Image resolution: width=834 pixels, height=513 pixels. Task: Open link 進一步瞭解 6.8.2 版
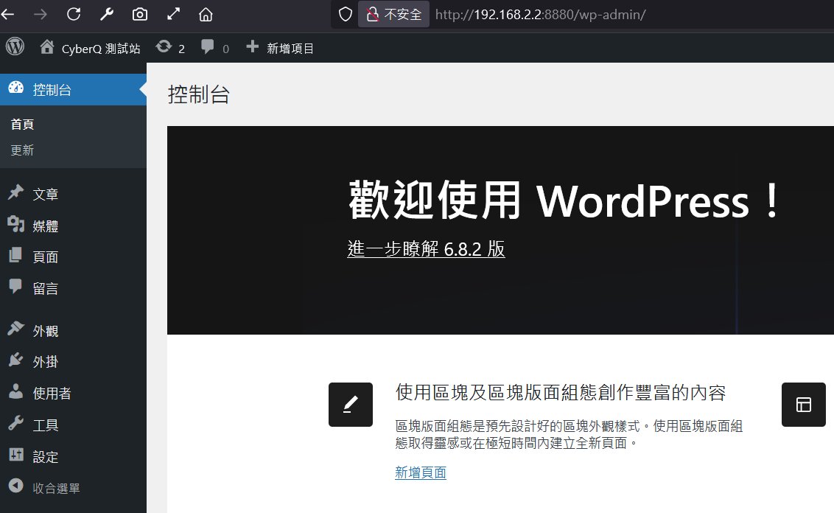(426, 249)
